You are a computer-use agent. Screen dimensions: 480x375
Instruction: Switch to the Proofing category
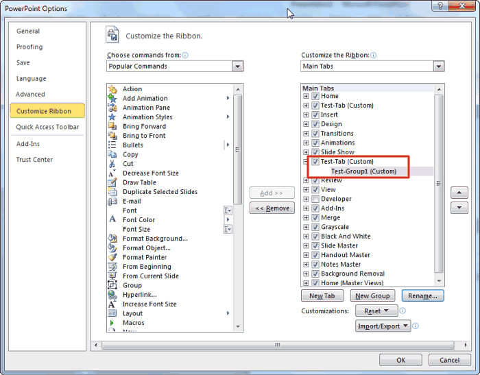[x=29, y=47]
